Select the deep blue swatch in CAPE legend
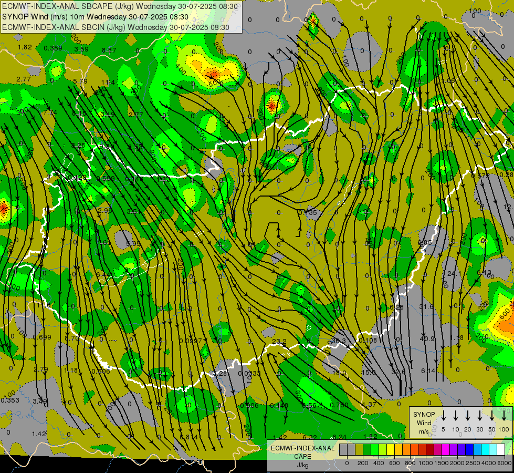Screen dimensions: 514x473 tap(469, 450)
